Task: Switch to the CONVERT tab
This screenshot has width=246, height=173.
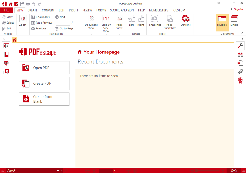Action: pyautogui.click(x=48, y=10)
